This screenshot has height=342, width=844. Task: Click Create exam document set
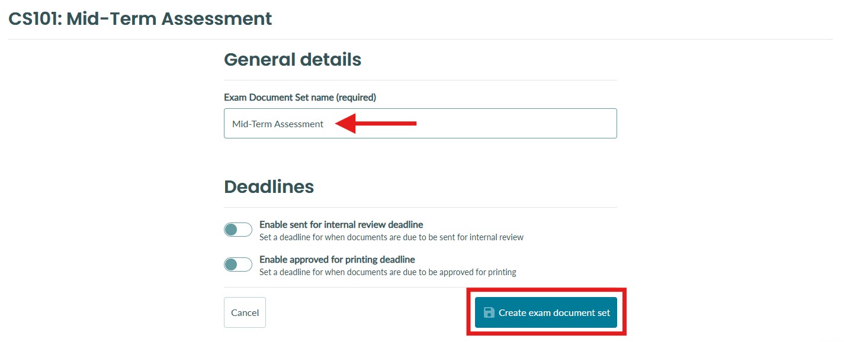tap(546, 312)
